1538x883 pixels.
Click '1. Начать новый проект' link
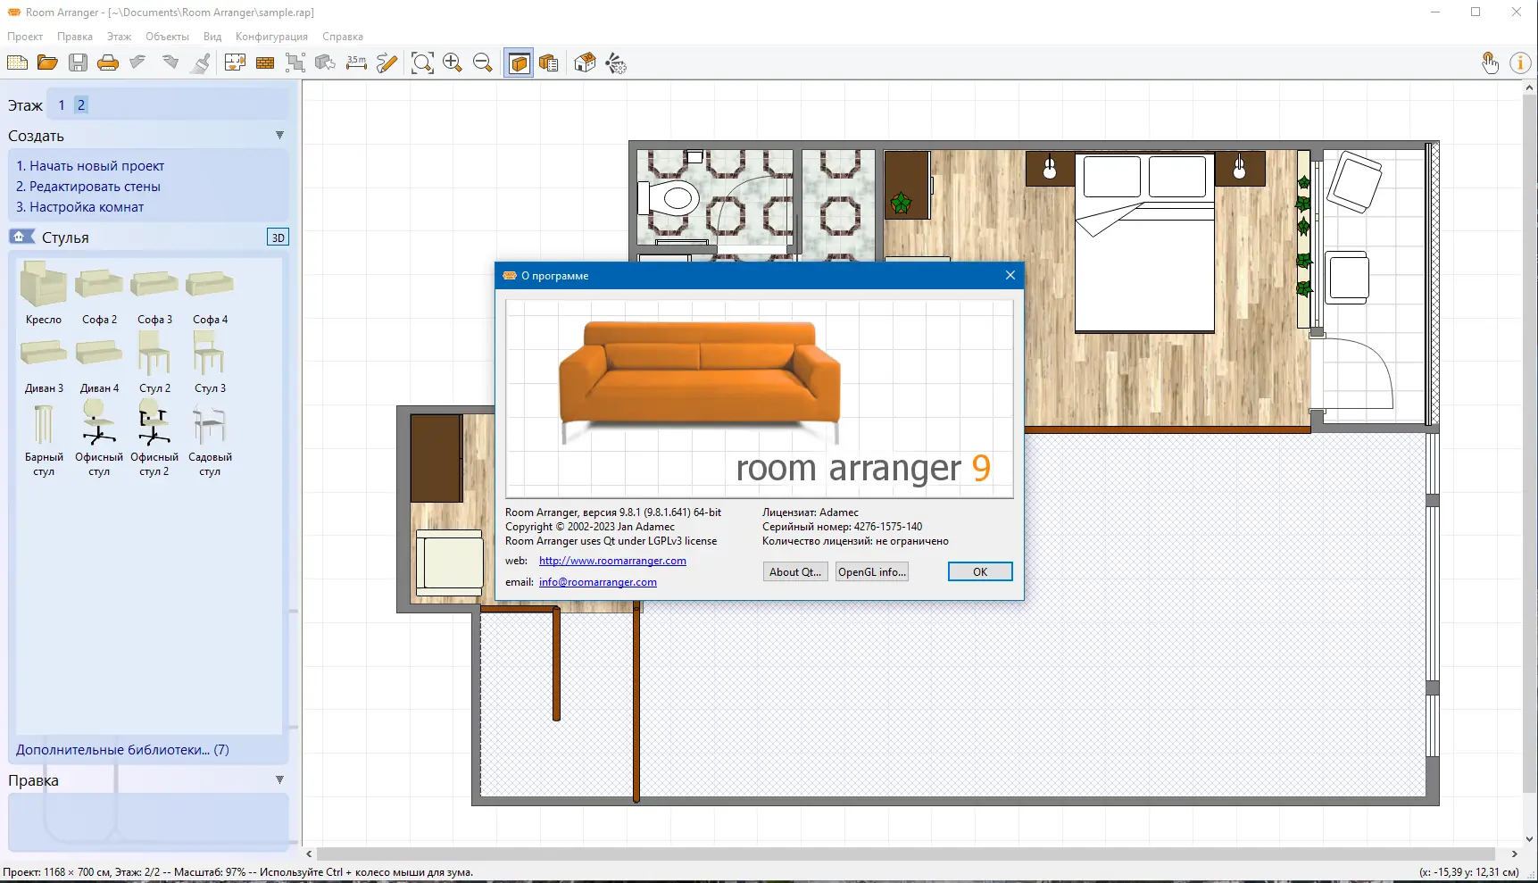[90, 166]
